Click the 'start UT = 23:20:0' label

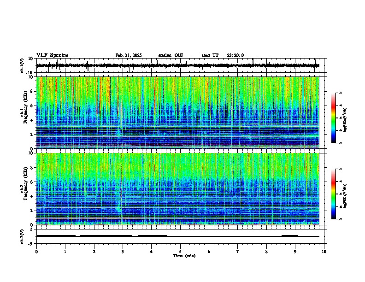tap(223, 55)
